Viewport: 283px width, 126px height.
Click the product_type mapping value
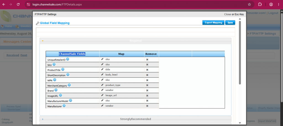point(113,85)
